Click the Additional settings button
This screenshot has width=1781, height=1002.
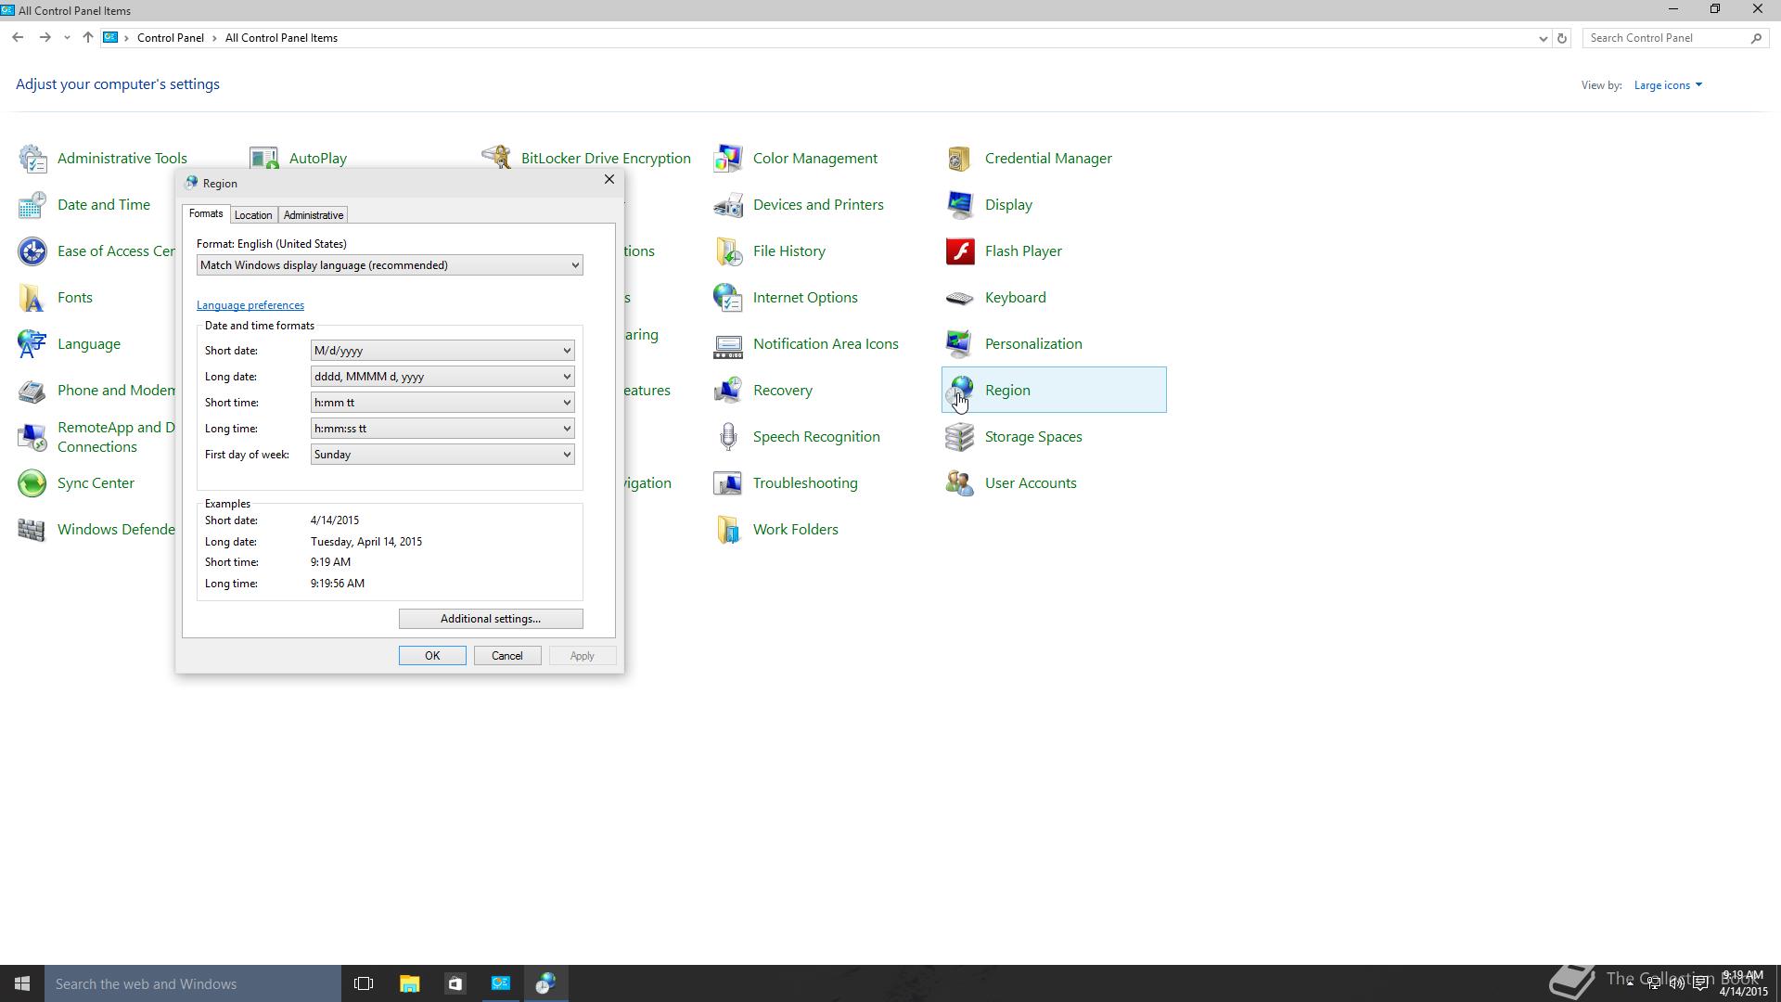491,619
